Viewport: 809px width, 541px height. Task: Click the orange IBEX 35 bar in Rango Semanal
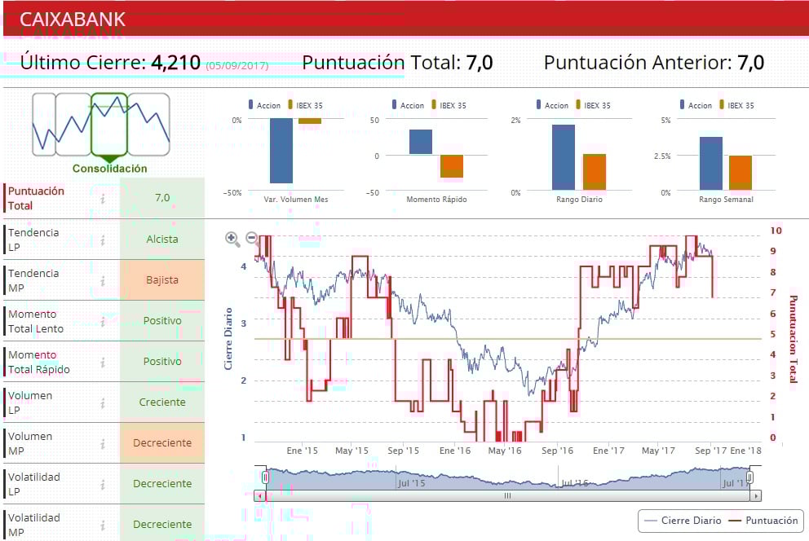[x=740, y=173]
